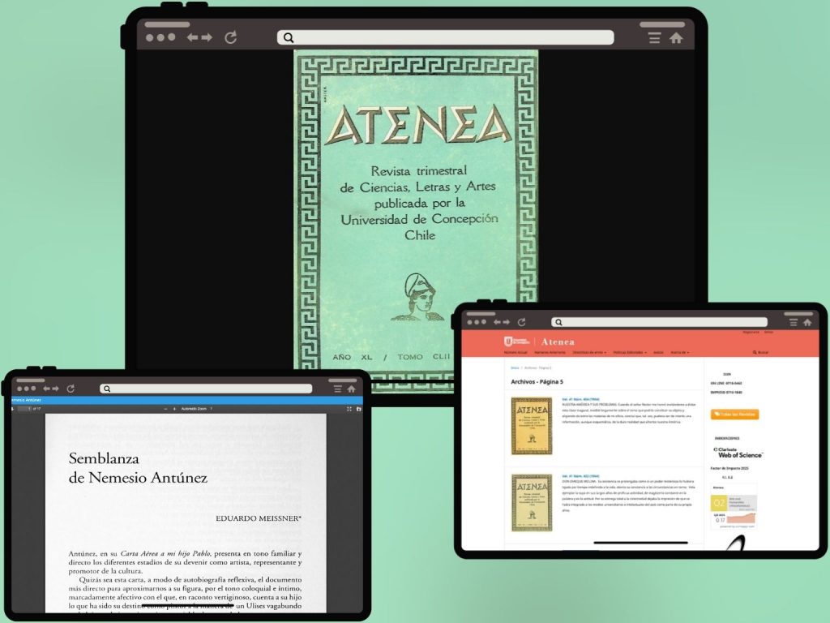Click search magnifier in the PDF window address bar
Screen dimensions: 830x623
coord(107,389)
